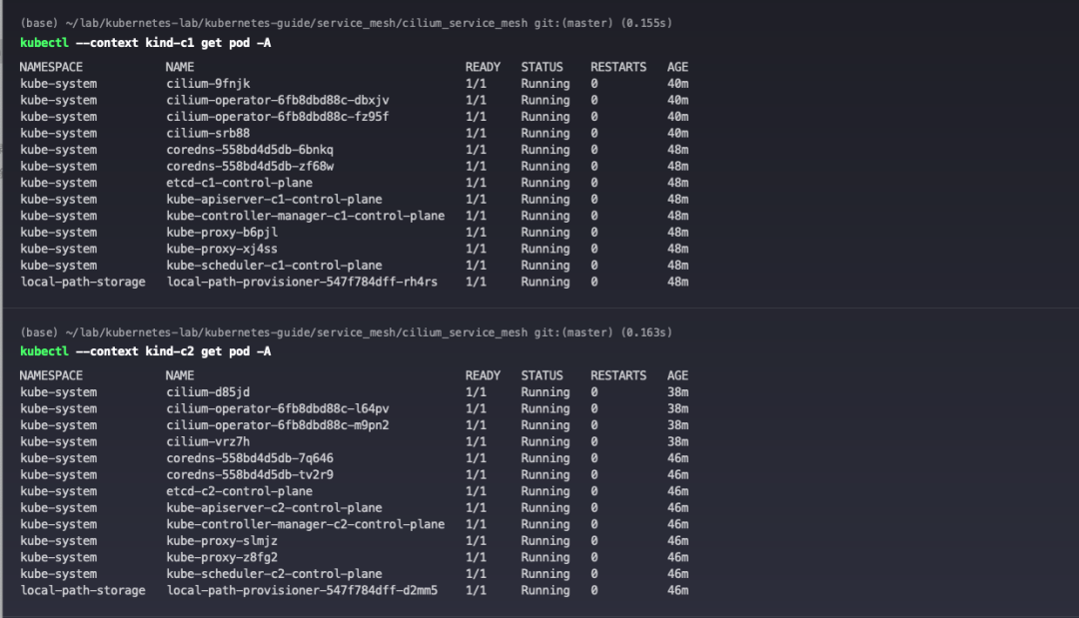This screenshot has width=1079, height=618.
Task: Click etcd-c1-control-plane pod name
Action: pyautogui.click(x=240, y=183)
